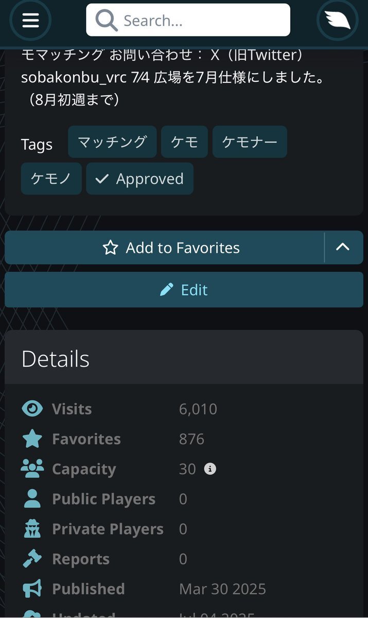This screenshot has width=368, height=618.
Task: Click the Private Players spy icon
Action: point(32,529)
